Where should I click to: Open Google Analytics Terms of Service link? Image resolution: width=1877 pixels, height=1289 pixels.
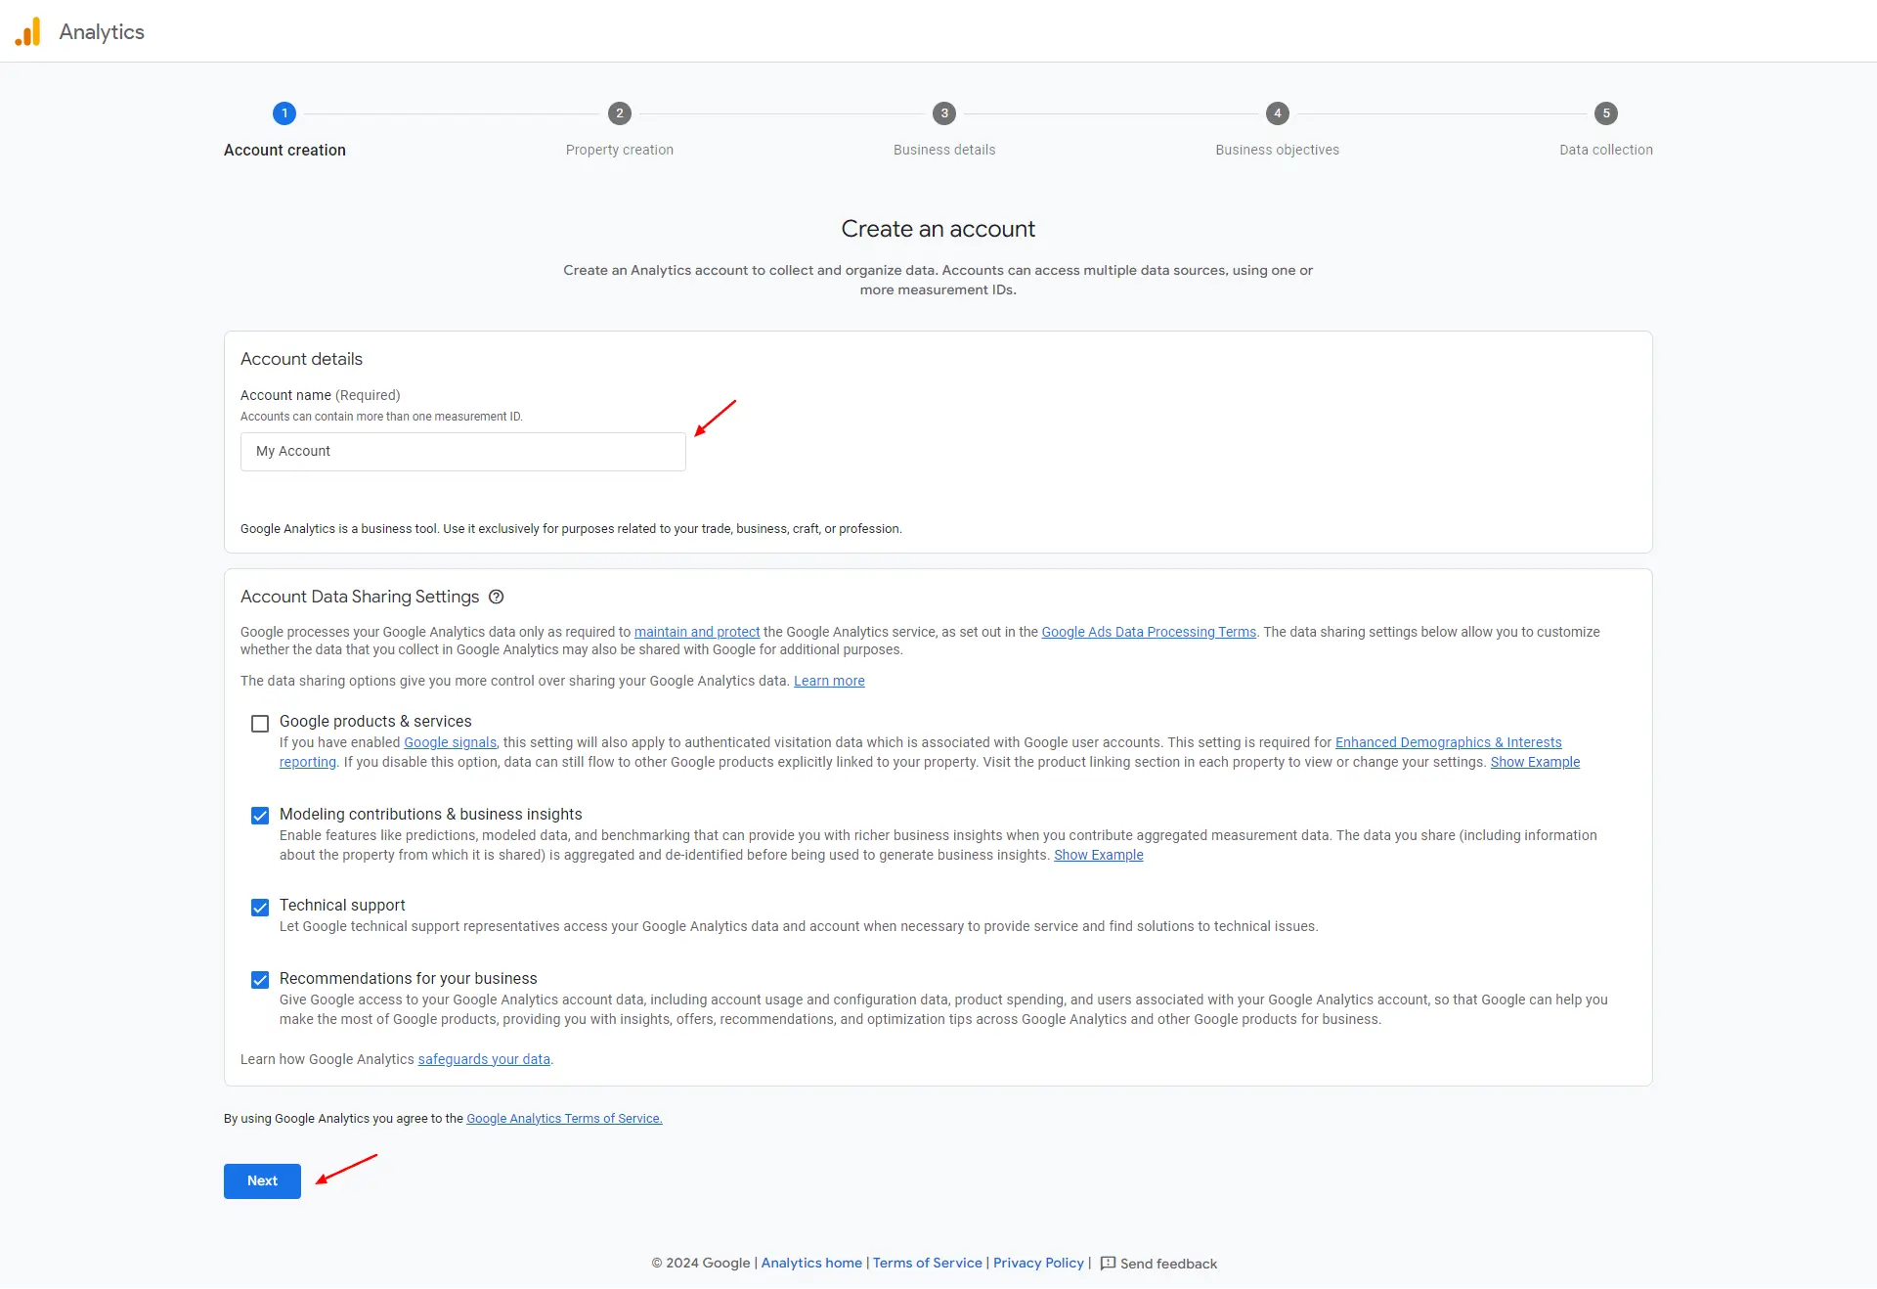click(x=564, y=1119)
